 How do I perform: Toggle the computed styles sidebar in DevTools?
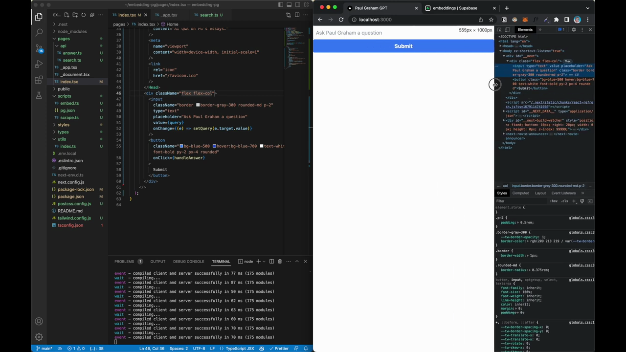(590, 201)
